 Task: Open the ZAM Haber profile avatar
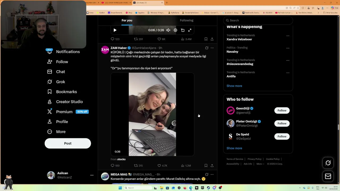click(105, 50)
